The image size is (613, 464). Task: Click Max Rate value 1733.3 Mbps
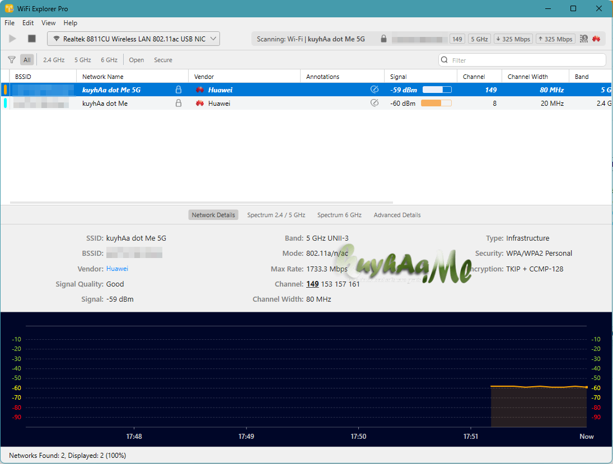[327, 269]
